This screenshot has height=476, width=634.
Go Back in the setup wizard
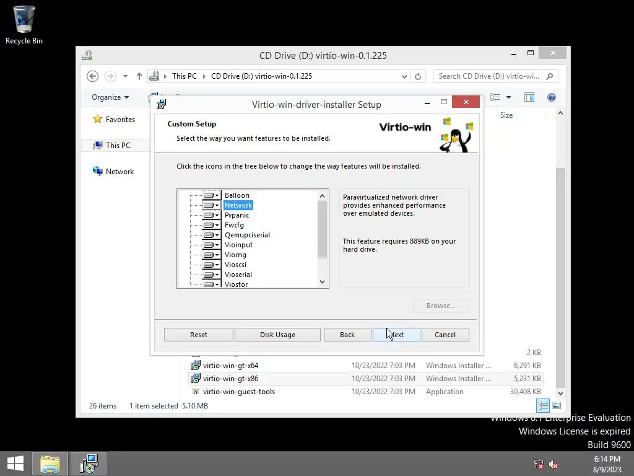[x=347, y=335]
